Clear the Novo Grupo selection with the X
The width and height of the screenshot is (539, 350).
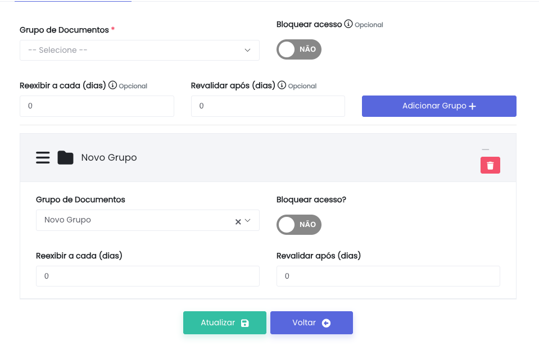[238, 221]
